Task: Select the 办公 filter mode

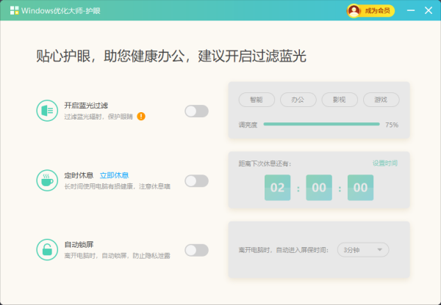Action: [298, 99]
